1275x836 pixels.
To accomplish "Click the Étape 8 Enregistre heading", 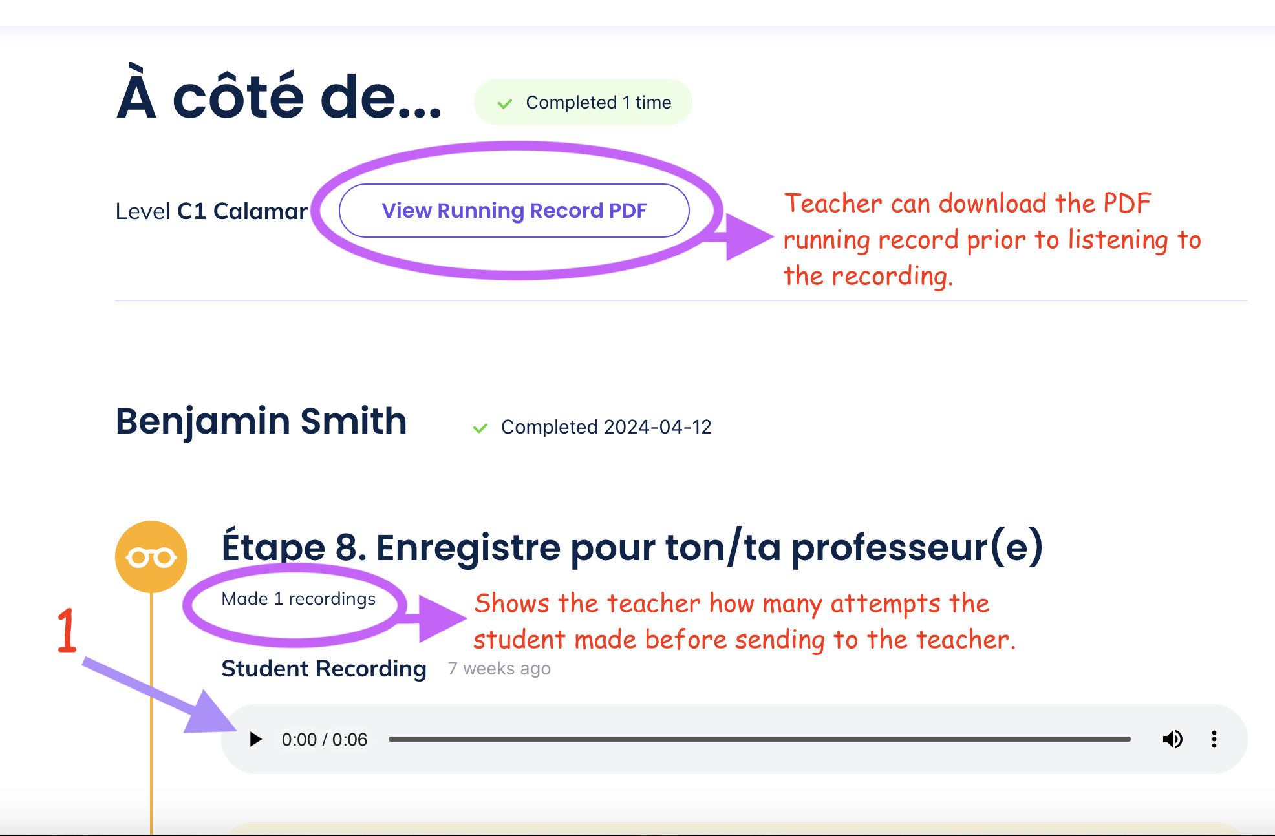I will click(632, 548).
